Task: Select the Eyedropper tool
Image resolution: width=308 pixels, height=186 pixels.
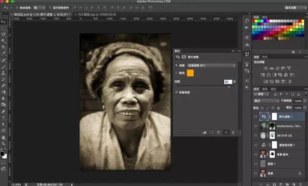Action: click(x=3, y=53)
